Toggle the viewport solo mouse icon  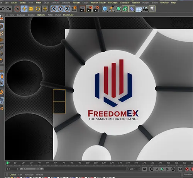(2, 76)
